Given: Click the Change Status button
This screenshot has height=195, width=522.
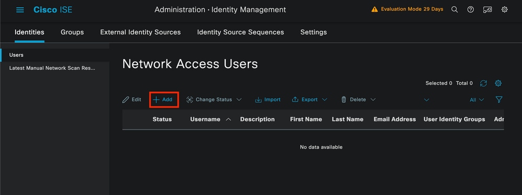Looking at the screenshot, I should (x=209, y=100).
